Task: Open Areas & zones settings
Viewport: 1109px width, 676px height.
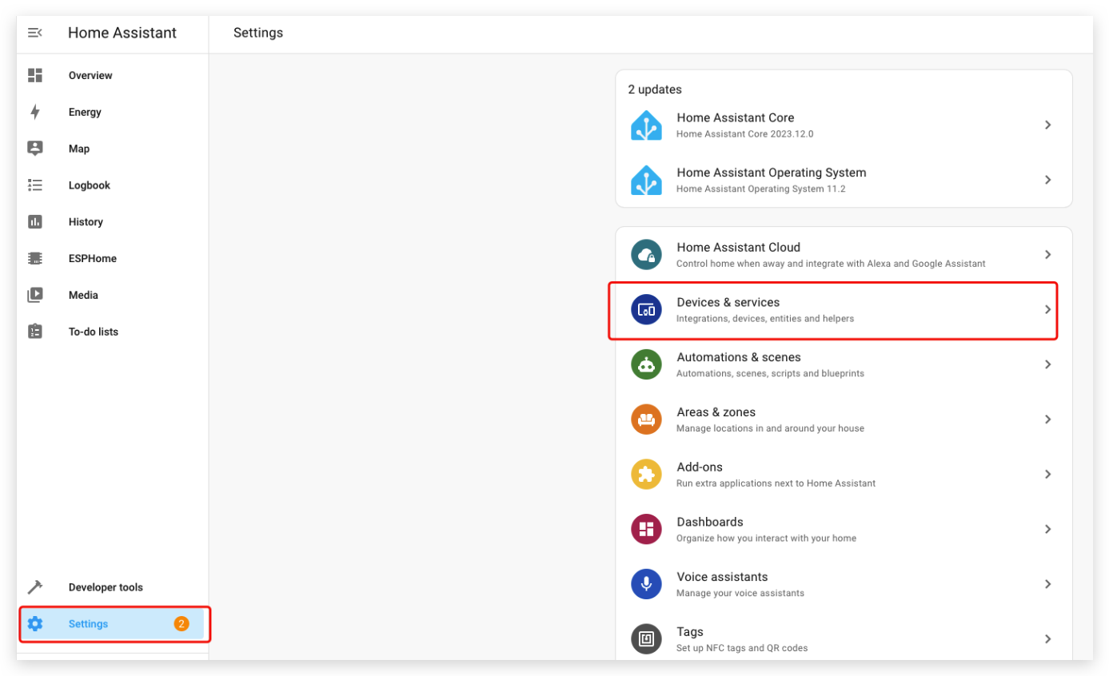Action: [844, 420]
